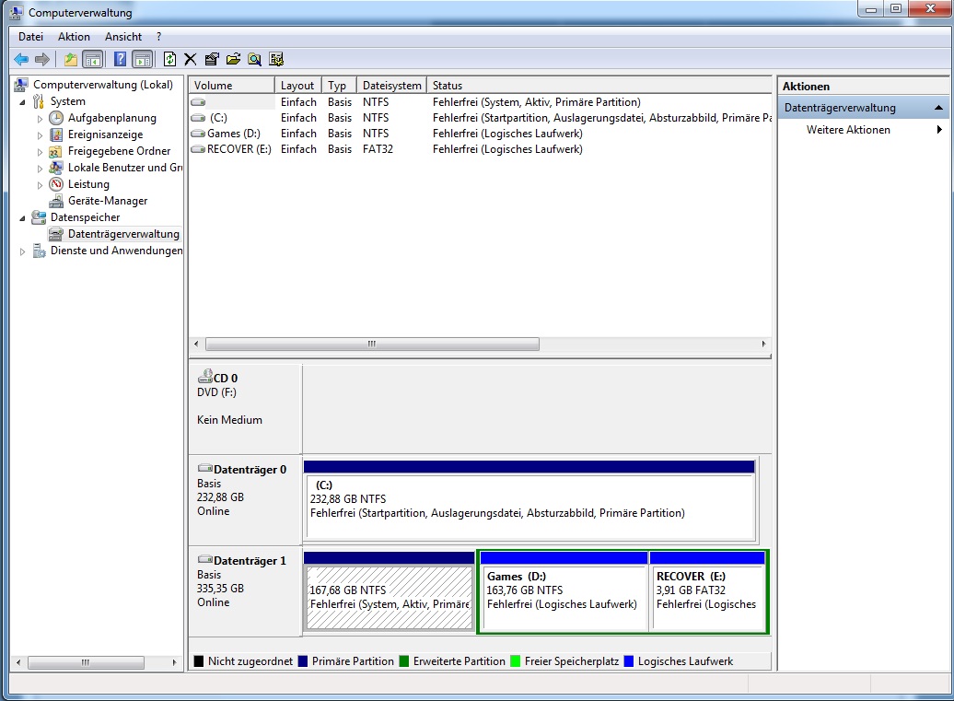954x701 pixels.
Task: Sort by the Dateisystem column header
Action: point(391,85)
